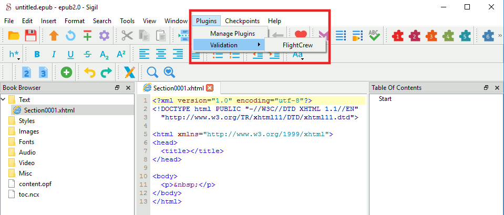Click the Copy toolbar icon
Screen dimensions: 504x215
(144, 35)
